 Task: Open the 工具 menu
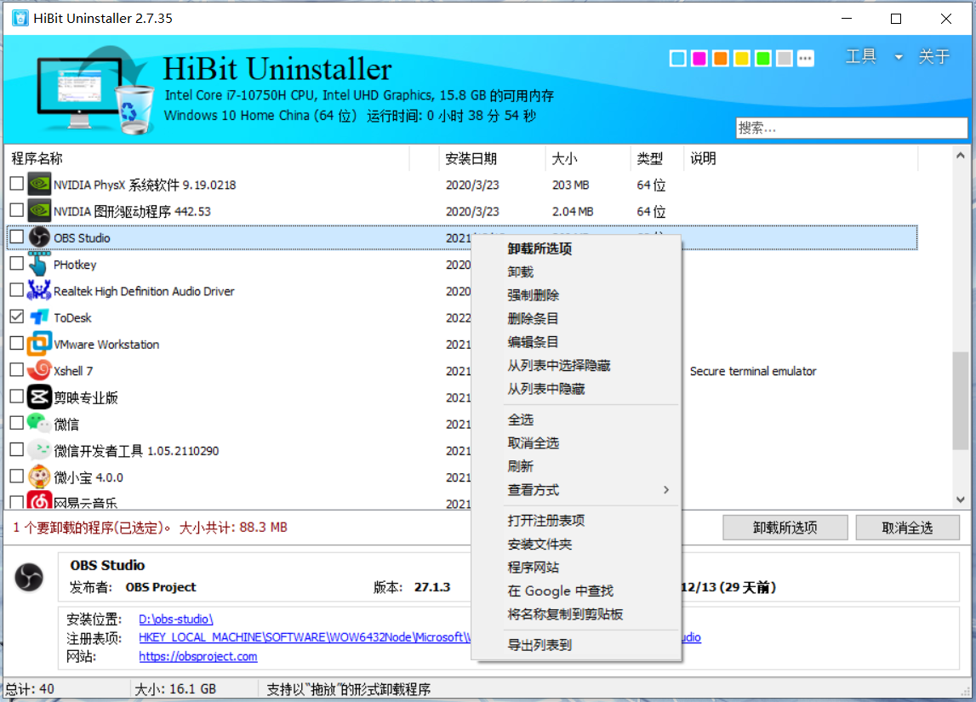pyautogui.click(x=861, y=57)
